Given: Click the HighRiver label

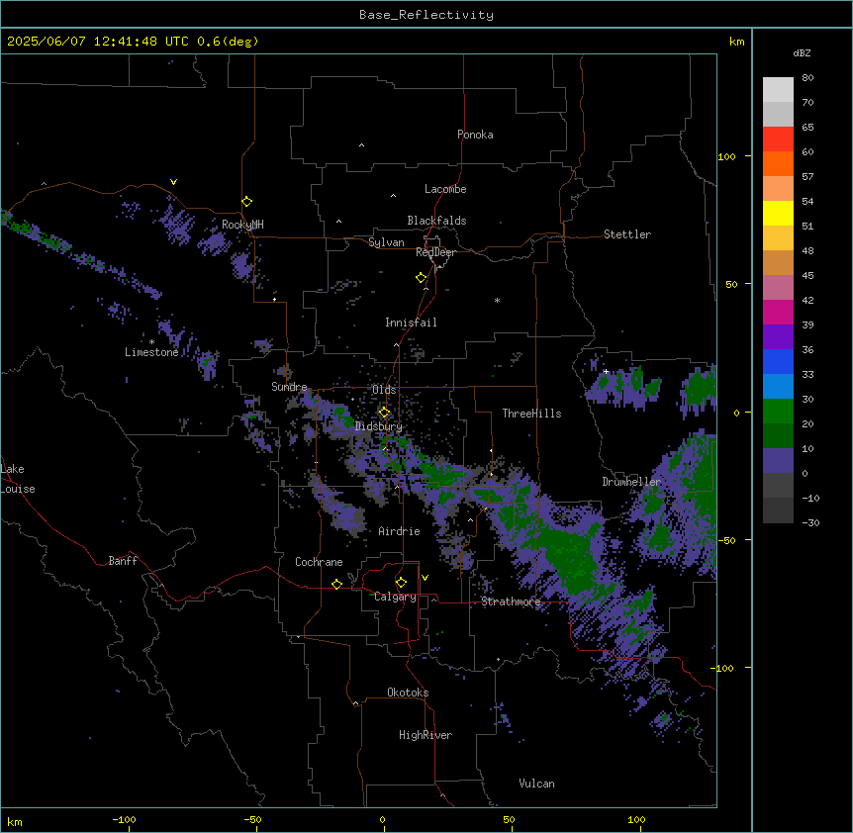Looking at the screenshot, I should click(426, 735).
